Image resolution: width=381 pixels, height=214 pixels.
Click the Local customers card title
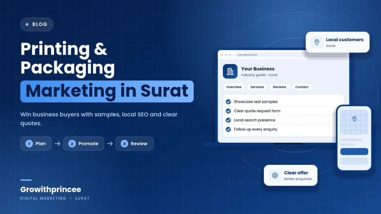pos(345,39)
